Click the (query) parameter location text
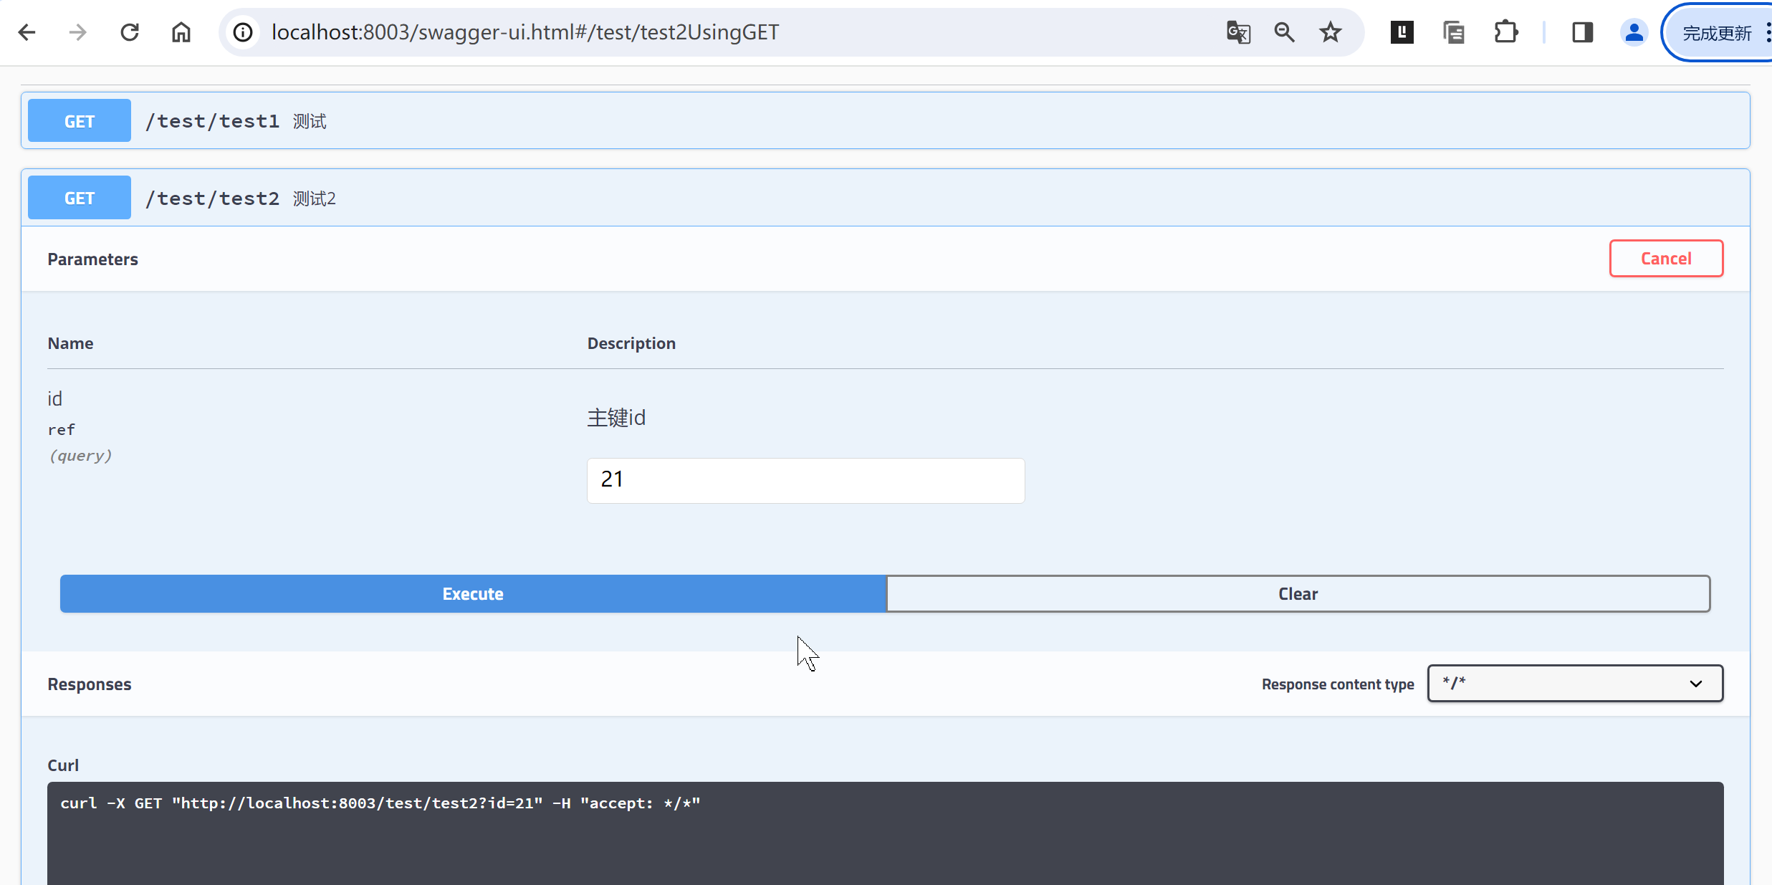 tap(80, 456)
